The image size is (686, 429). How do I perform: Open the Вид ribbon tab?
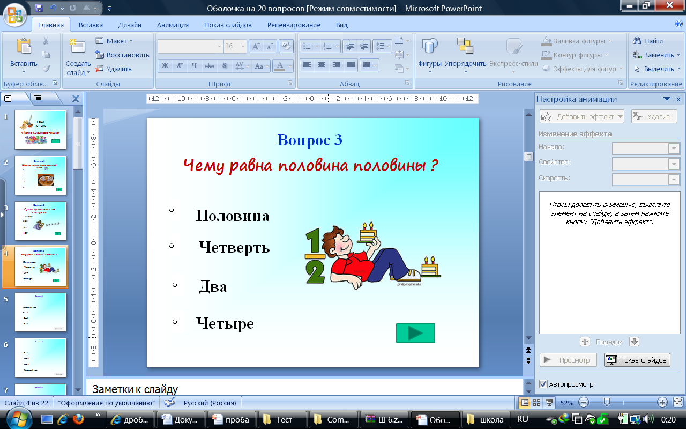[x=342, y=25]
